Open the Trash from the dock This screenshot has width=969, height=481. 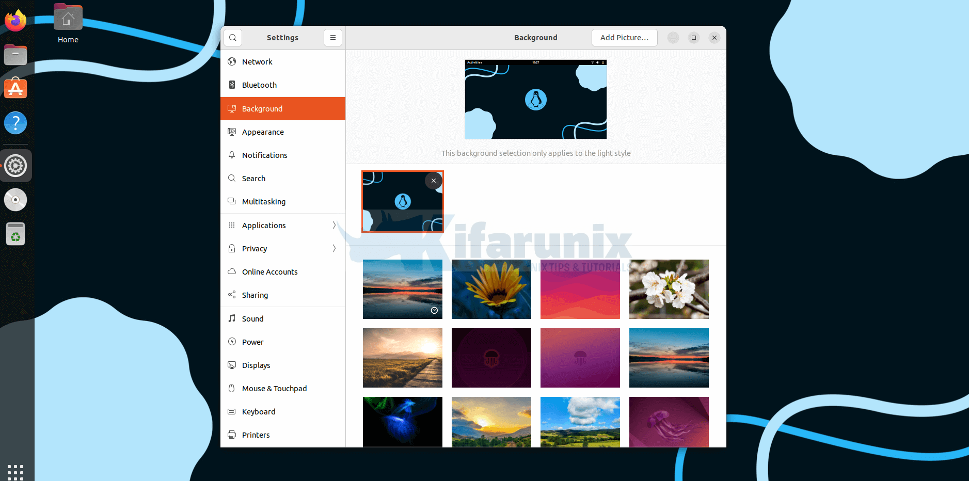click(15, 234)
